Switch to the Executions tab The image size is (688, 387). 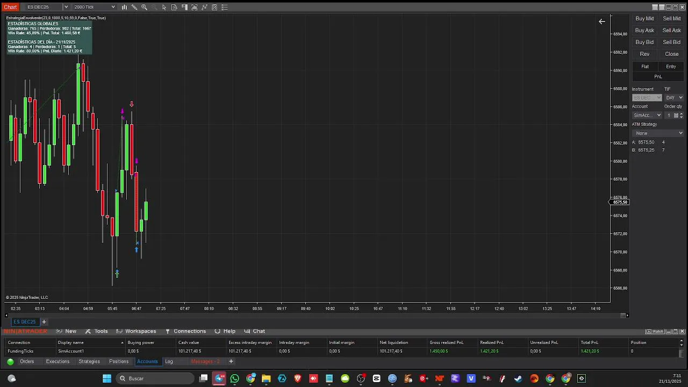[58, 362]
